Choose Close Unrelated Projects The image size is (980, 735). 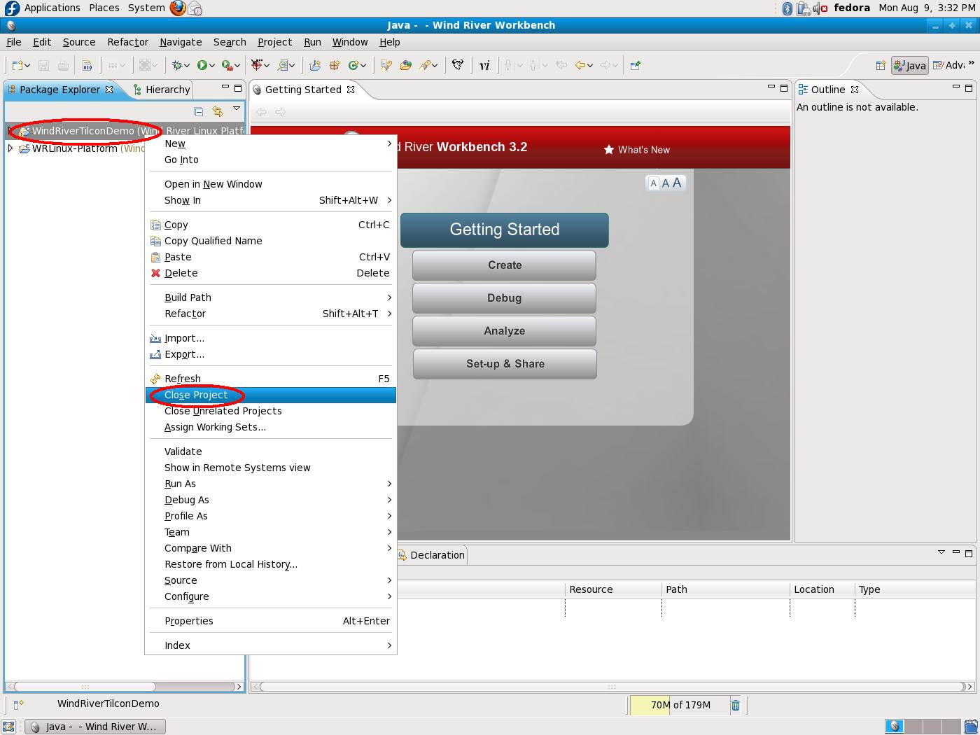[271, 411]
